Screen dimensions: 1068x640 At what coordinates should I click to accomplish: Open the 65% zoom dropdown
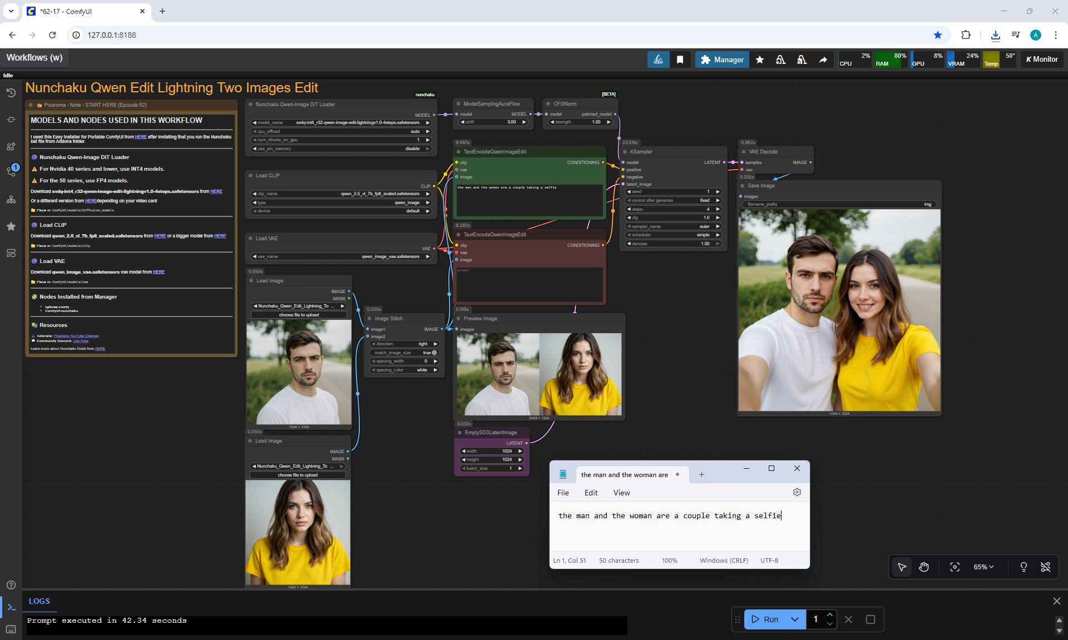(983, 567)
